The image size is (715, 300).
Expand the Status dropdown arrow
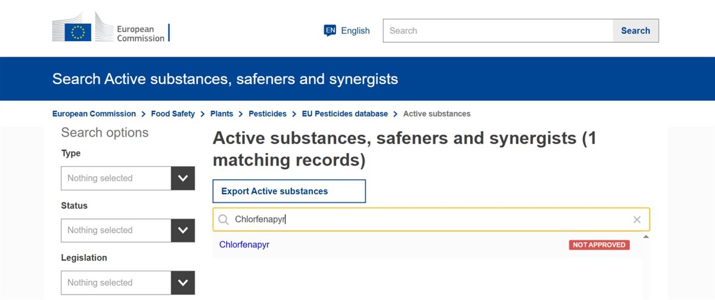coord(183,230)
